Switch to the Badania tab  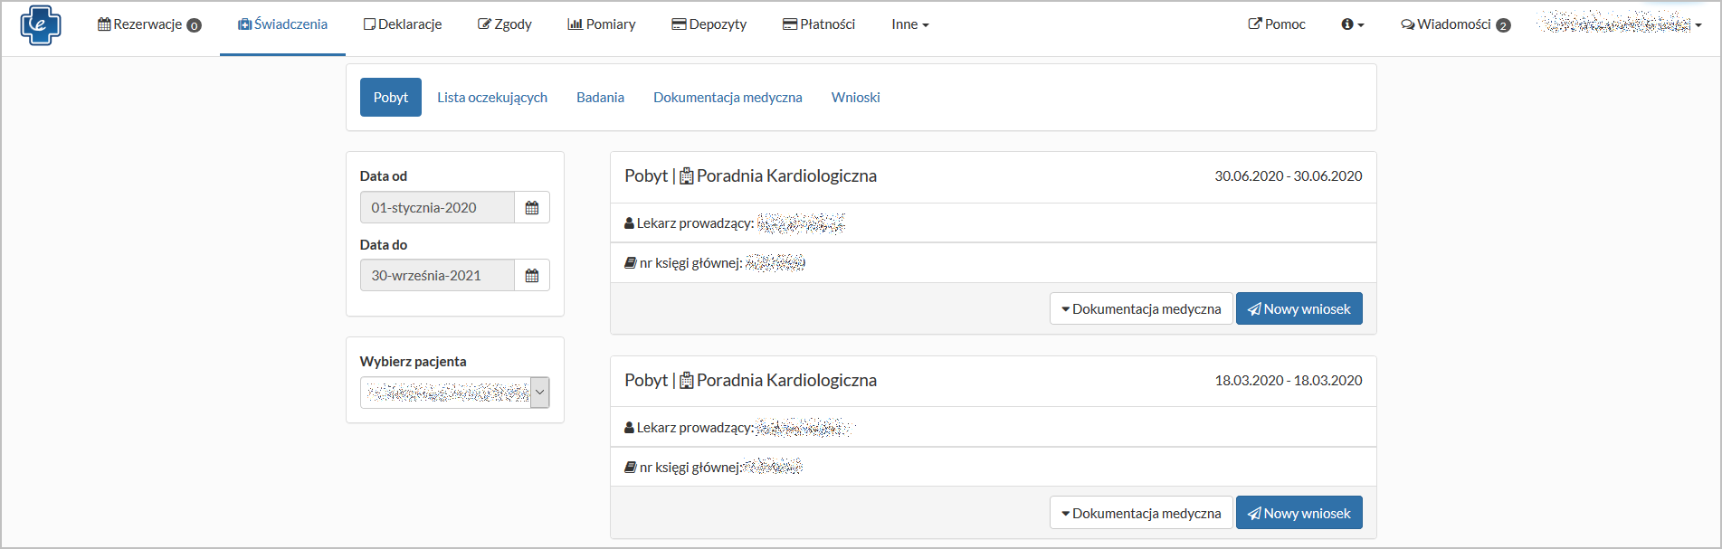click(x=600, y=98)
